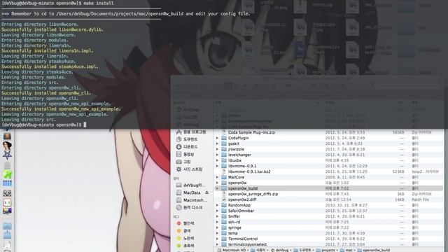The width and height of the screenshot is (448, 252).
Task: Click opensn0w_build in the path bar
Action: [x=374, y=250]
